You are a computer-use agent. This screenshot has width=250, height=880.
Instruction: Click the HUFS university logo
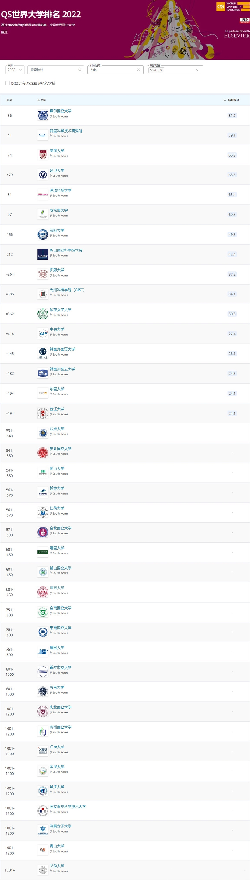point(43,353)
